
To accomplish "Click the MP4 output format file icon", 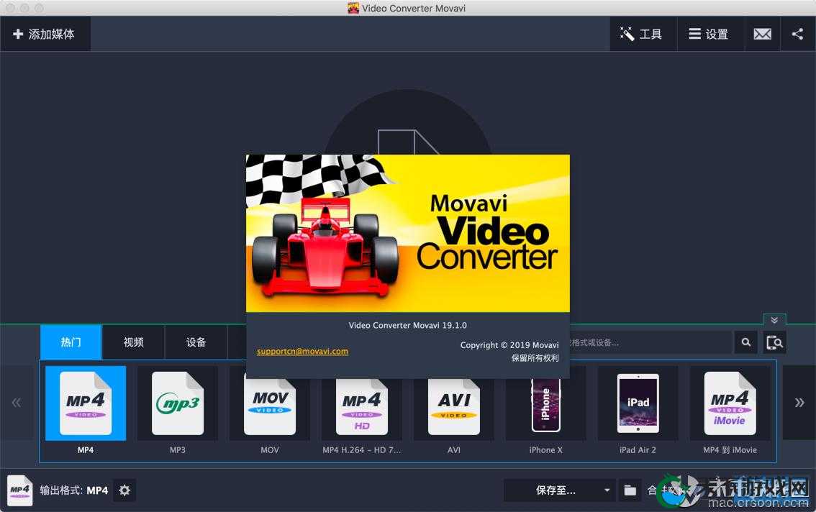I will point(19,490).
